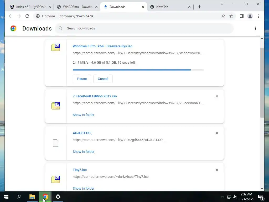Click the Tiny7.iso source URL text

coord(111,176)
